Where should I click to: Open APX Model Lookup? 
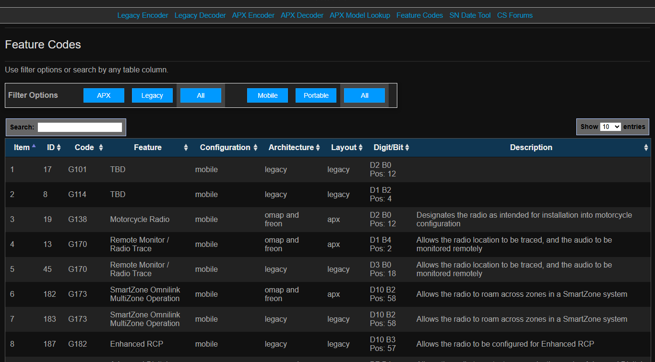tap(360, 15)
